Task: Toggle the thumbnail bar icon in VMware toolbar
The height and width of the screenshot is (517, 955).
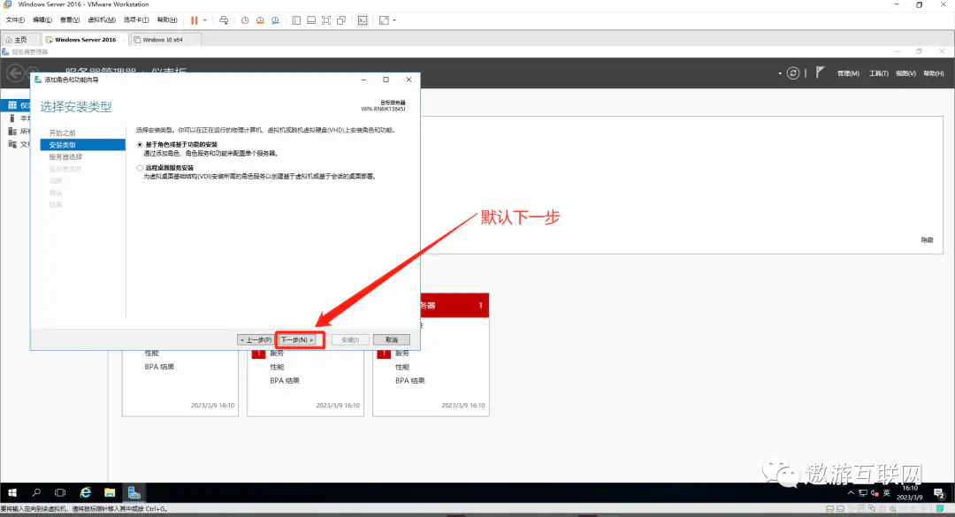Action: coord(311,20)
